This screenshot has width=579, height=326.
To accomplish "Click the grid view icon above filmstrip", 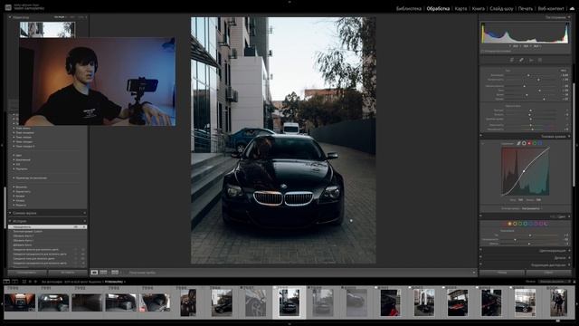I will coord(24,282).
